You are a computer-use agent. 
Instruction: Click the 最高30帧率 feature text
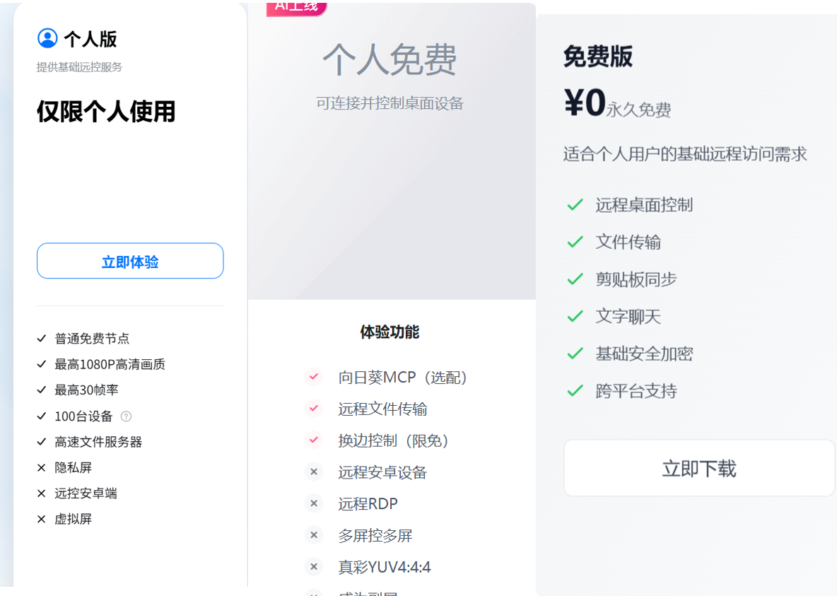[86, 390]
